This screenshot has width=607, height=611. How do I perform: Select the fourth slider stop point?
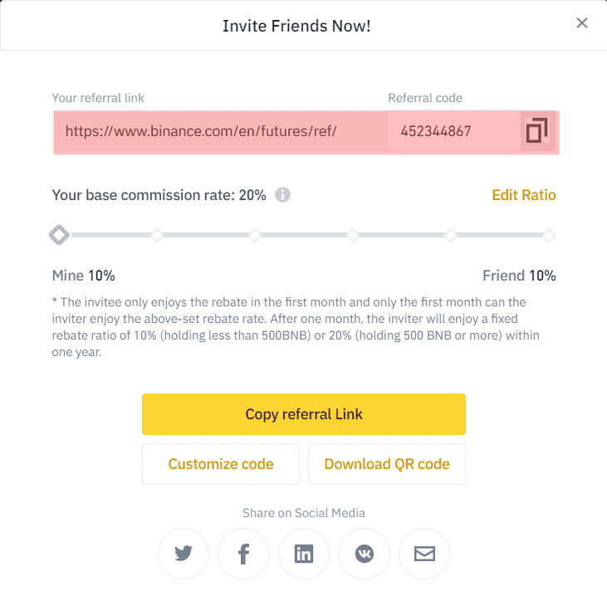pos(353,236)
